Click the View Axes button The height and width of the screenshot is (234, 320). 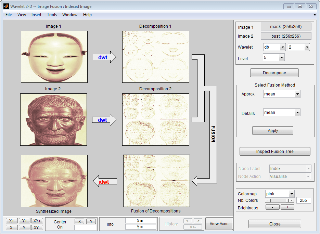[219, 224]
